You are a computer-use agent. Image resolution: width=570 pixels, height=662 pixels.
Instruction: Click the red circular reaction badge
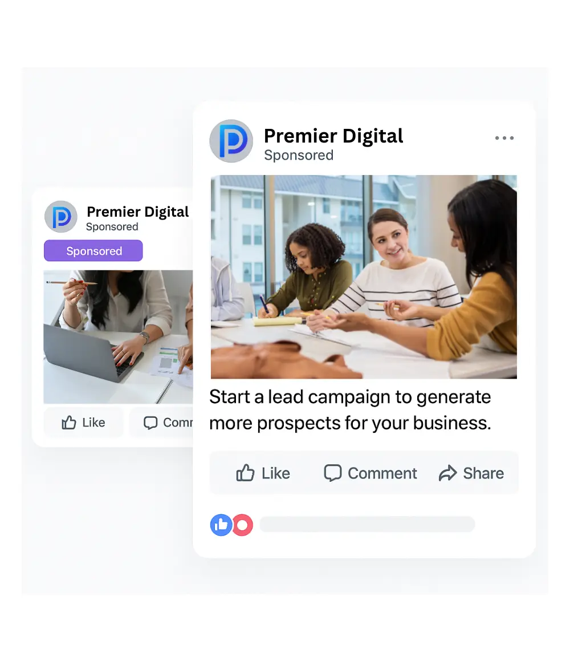coord(242,525)
